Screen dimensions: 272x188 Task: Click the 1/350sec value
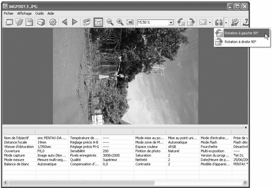click(44, 147)
